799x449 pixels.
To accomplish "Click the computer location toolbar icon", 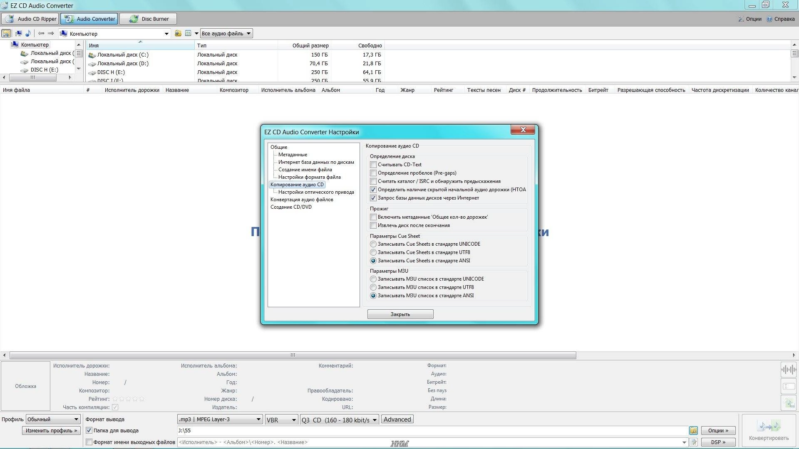I will pos(19,33).
